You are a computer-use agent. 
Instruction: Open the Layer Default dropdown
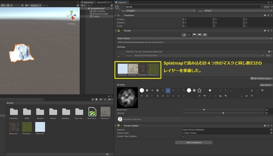pos(238,11)
